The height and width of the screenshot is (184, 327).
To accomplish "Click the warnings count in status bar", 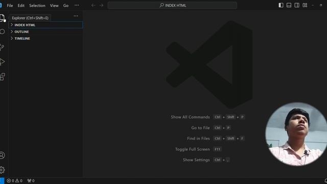I will coord(19,180).
